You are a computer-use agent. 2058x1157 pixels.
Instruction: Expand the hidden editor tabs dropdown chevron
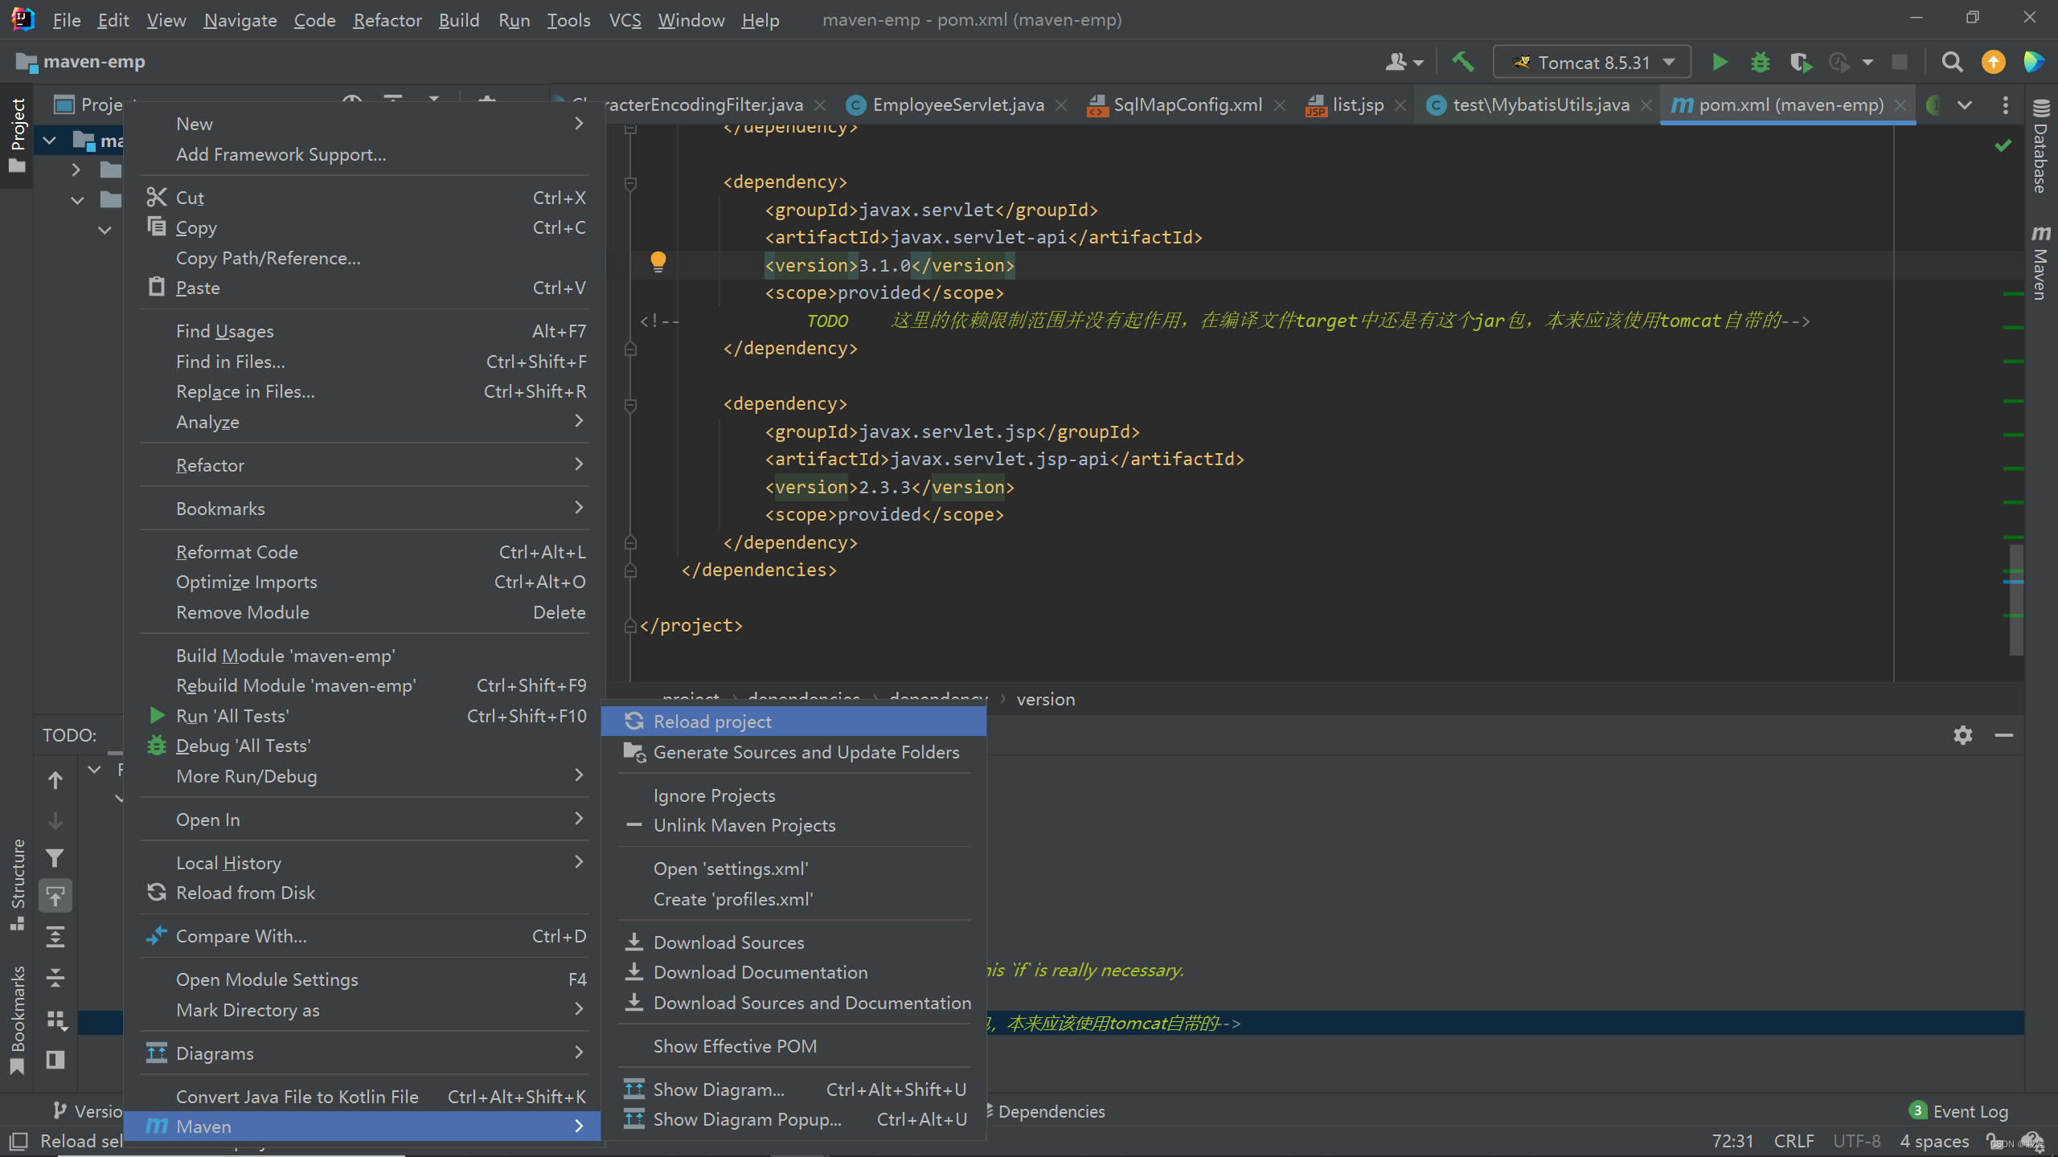coord(1964,105)
